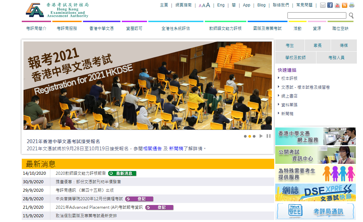Open the Facebook page icon
The image size is (363, 222).
pos(330,5)
